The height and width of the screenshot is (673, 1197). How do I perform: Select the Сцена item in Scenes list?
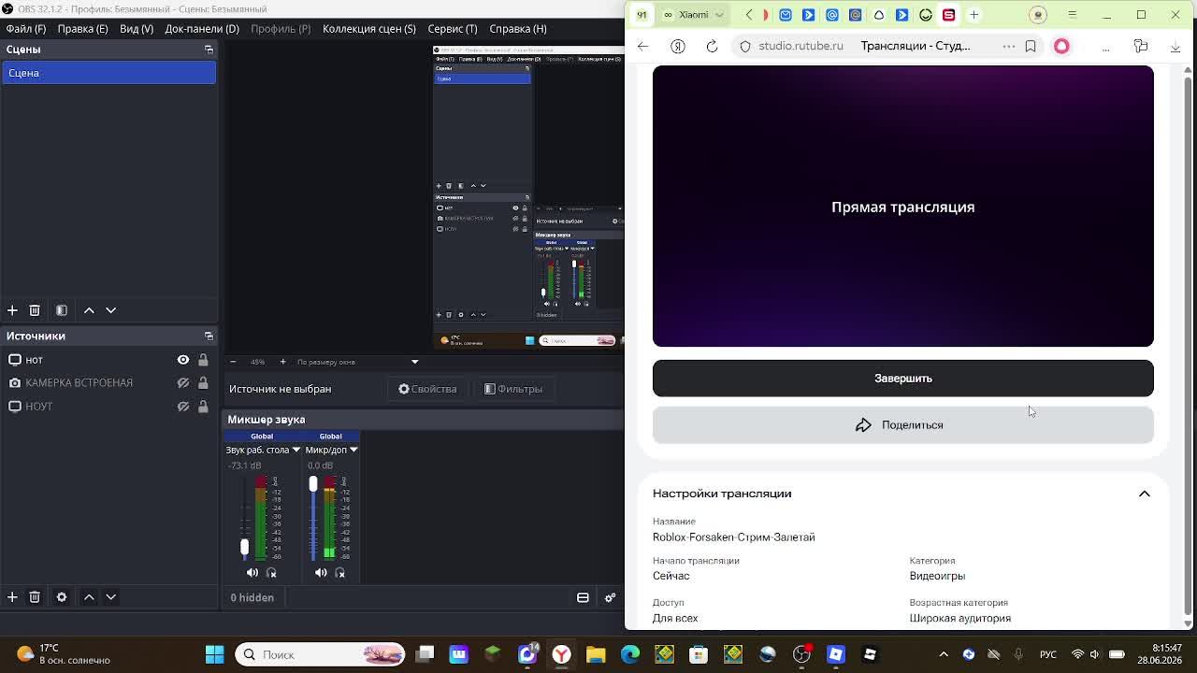(x=108, y=73)
